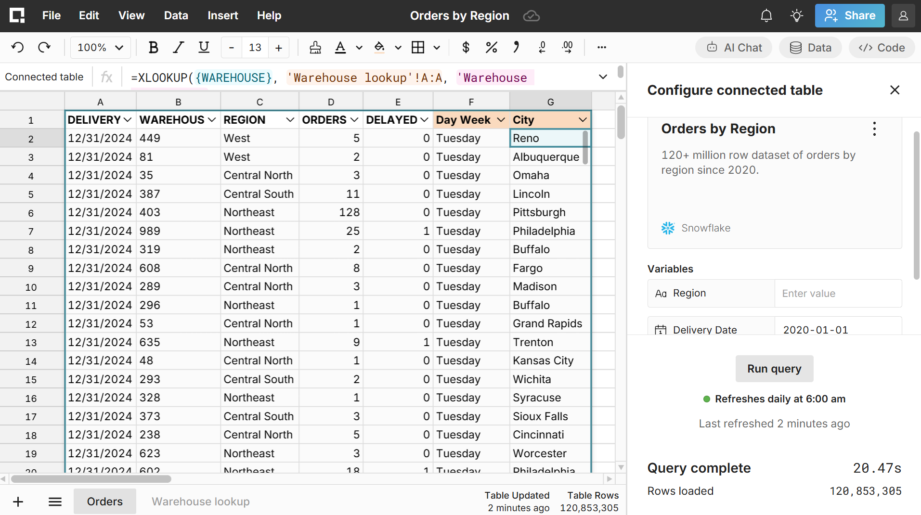Open the user account icon
This screenshot has height=515, width=921.
point(903,15)
